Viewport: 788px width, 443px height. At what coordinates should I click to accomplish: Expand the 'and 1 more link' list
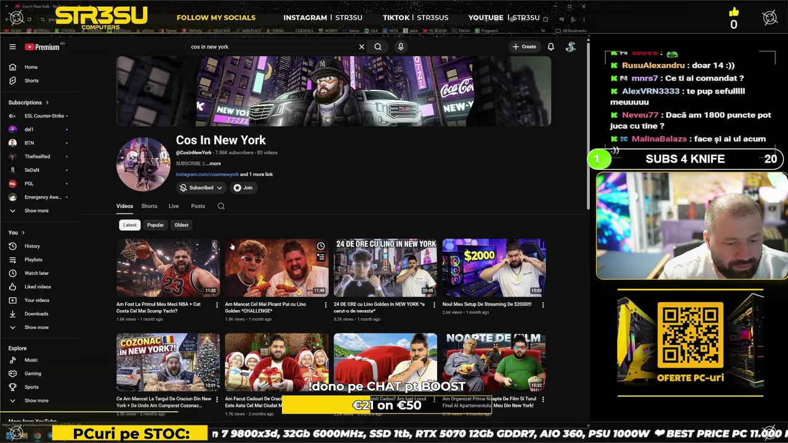(x=256, y=174)
